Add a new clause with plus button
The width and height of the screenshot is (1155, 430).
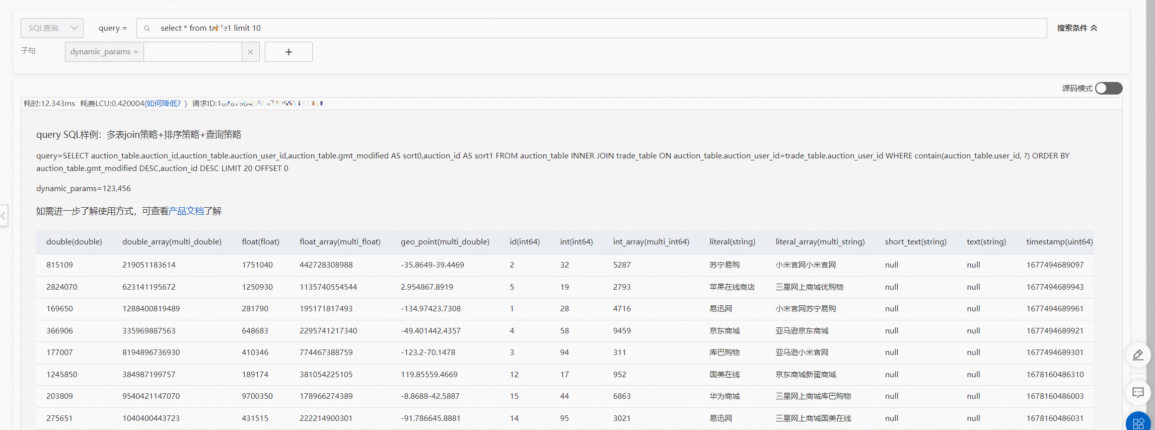pyautogui.click(x=288, y=52)
